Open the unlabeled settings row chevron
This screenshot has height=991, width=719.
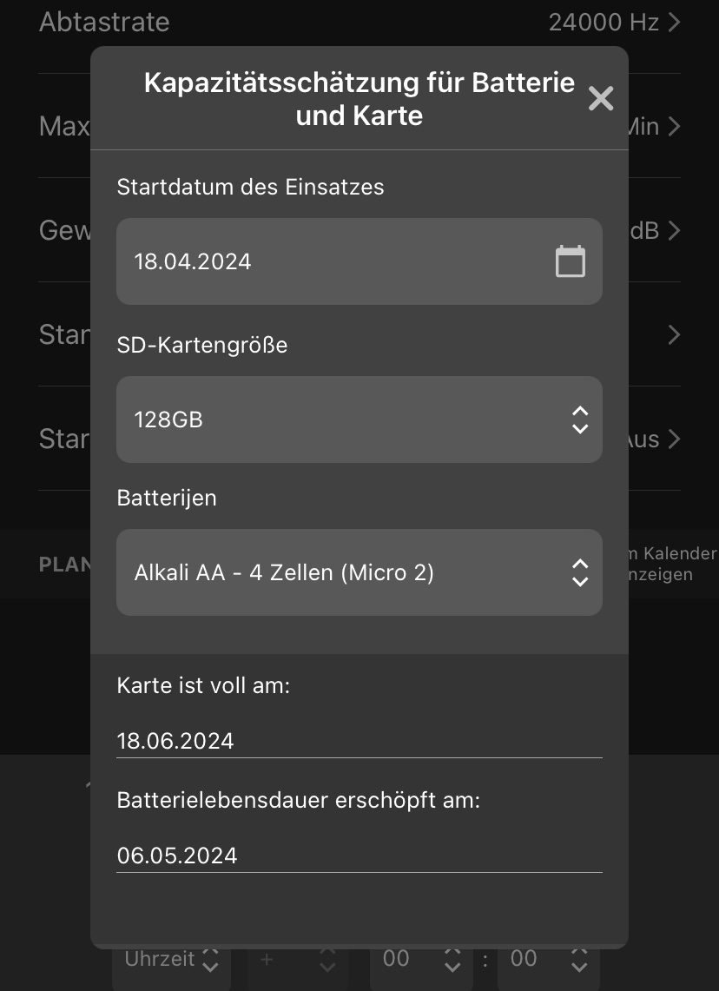click(674, 334)
